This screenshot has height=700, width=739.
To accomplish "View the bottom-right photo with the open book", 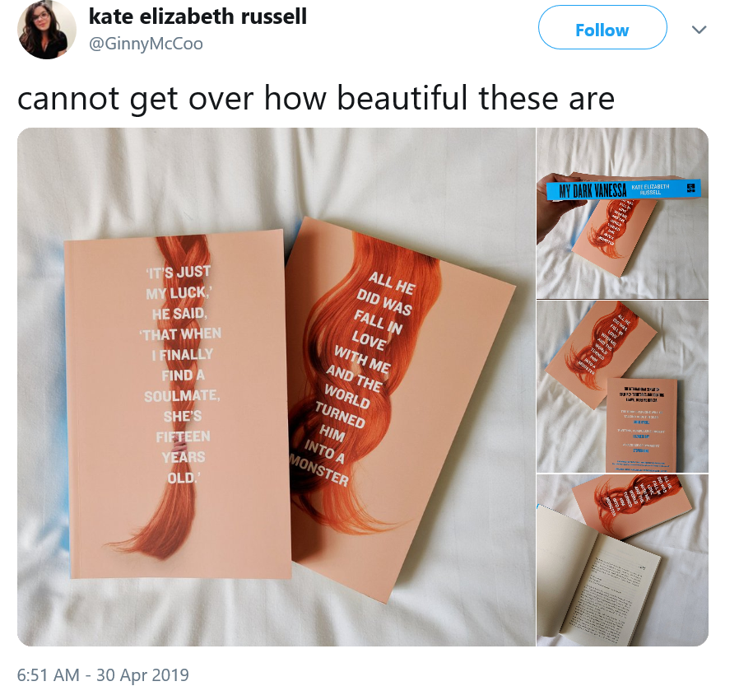I will 622,560.
